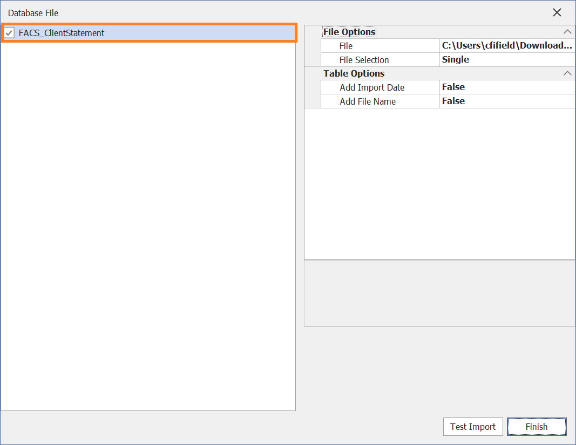The width and height of the screenshot is (576, 445).
Task: Select the Add File Name label
Action: point(367,101)
